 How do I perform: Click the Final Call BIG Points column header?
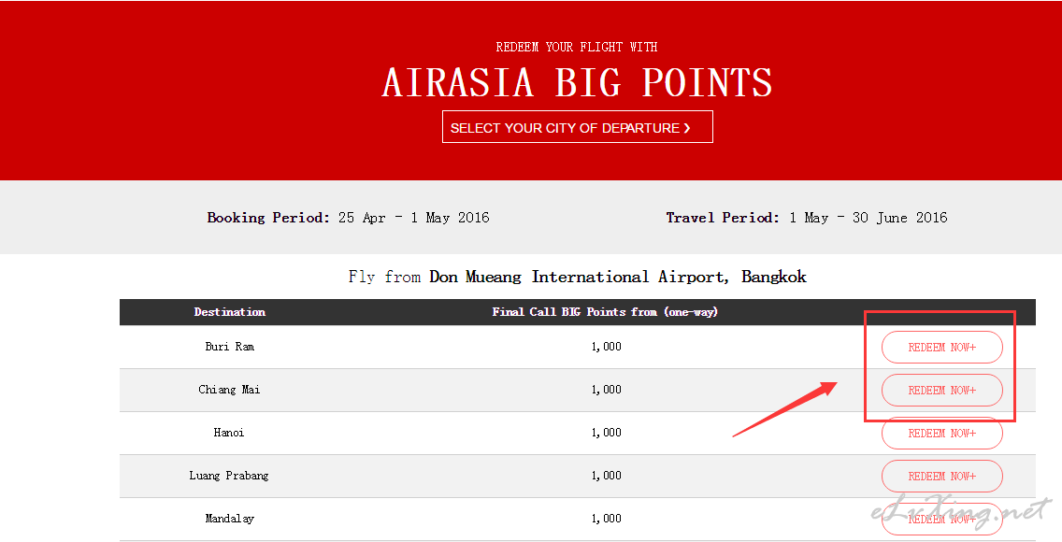[x=605, y=312]
